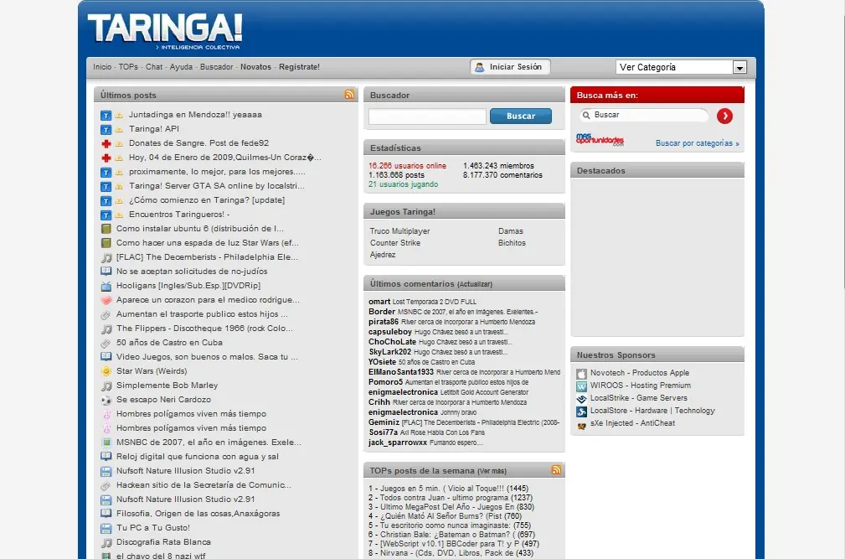Viewport: 845px width, 559px height.
Task: Click the Registrate! link
Action: [x=299, y=67]
